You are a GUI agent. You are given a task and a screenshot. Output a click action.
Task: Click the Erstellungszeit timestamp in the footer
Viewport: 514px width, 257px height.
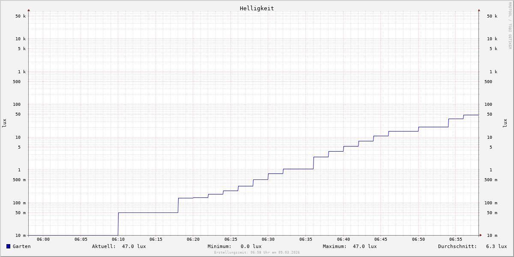(257, 253)
